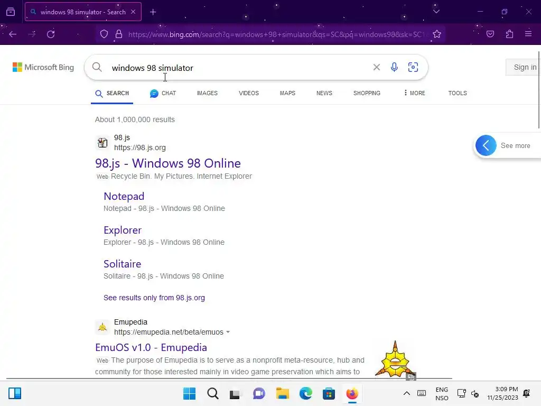Screen dimensions: 541x406
Task: Open the Emupedia result thumbnail image
Action: (x=395, y=359)
